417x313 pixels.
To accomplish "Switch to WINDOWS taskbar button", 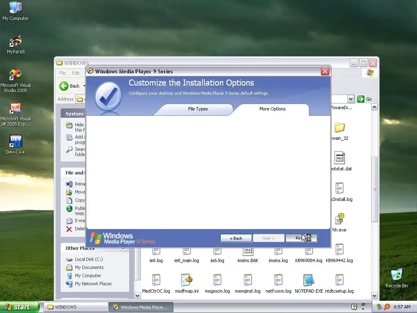I will point(75,307).
